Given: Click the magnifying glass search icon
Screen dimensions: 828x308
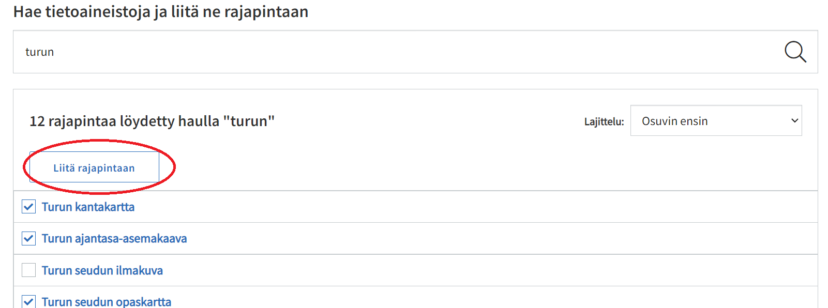Looking at the screenshot, I should tap(795, 52).
